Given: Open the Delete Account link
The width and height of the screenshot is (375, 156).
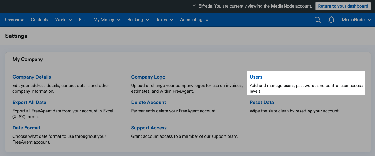Looking at the screenshot, I should click(149, 102).
